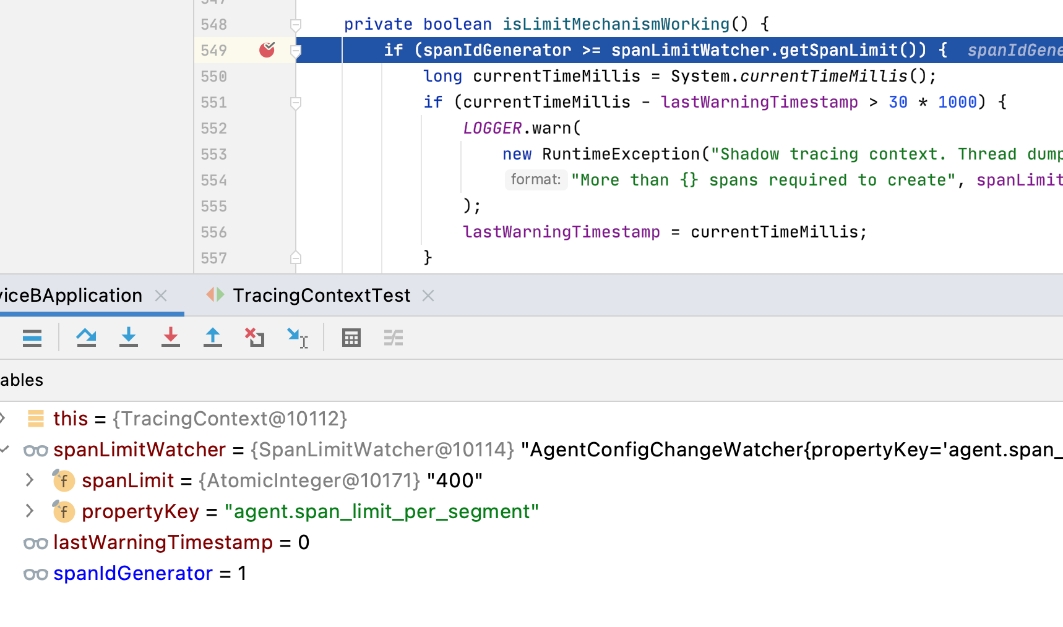The height and width of the screenshot is (627, 1063).
Task: Click the watch glasses icon beside spanIdGenerator
Action: pyautogui.click(x=35, y=574)
